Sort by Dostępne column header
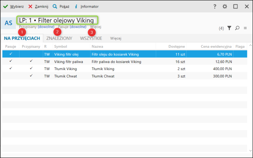253x158 pixels. click(x=176, y=46)
